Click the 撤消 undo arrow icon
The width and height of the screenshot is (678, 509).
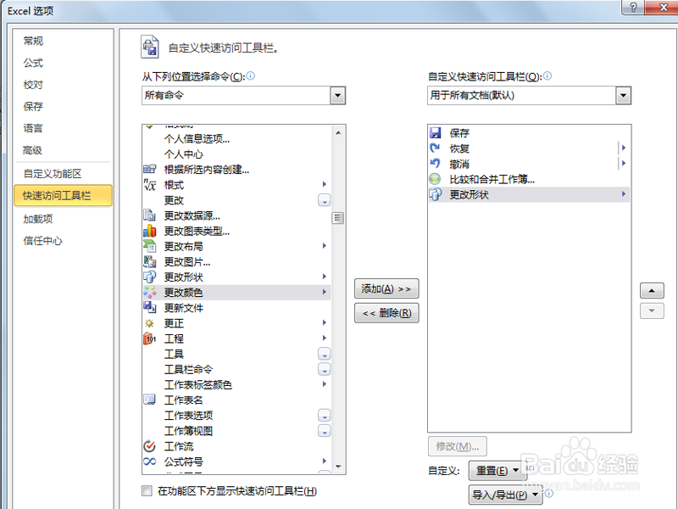click(x=436, y=164)
